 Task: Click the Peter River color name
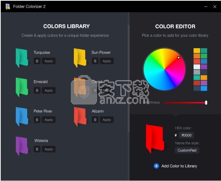tap(43, 111)
